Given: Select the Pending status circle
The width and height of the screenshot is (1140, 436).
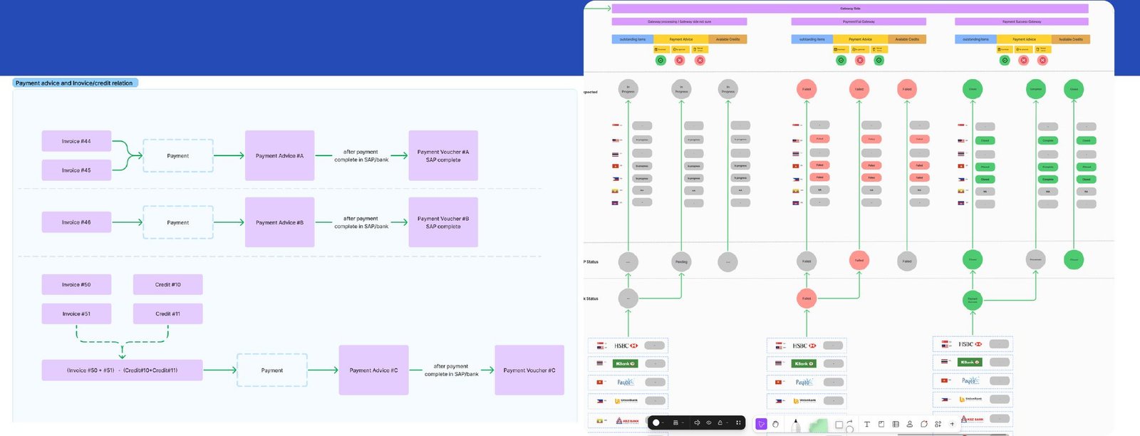Looking at the screenshot, I should [x=681, y=261].
